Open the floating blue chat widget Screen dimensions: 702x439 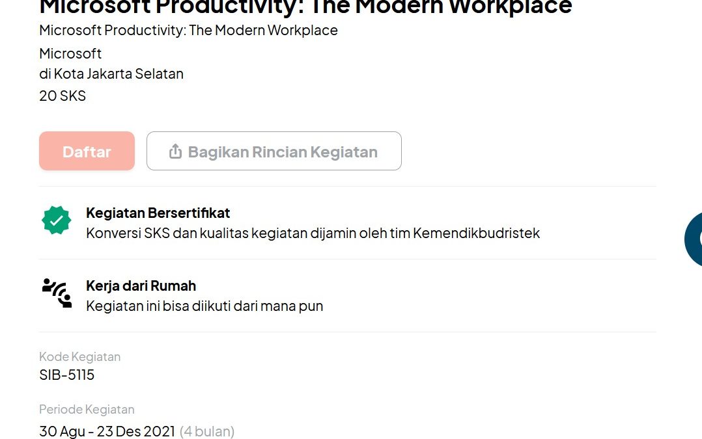[694, 239]
